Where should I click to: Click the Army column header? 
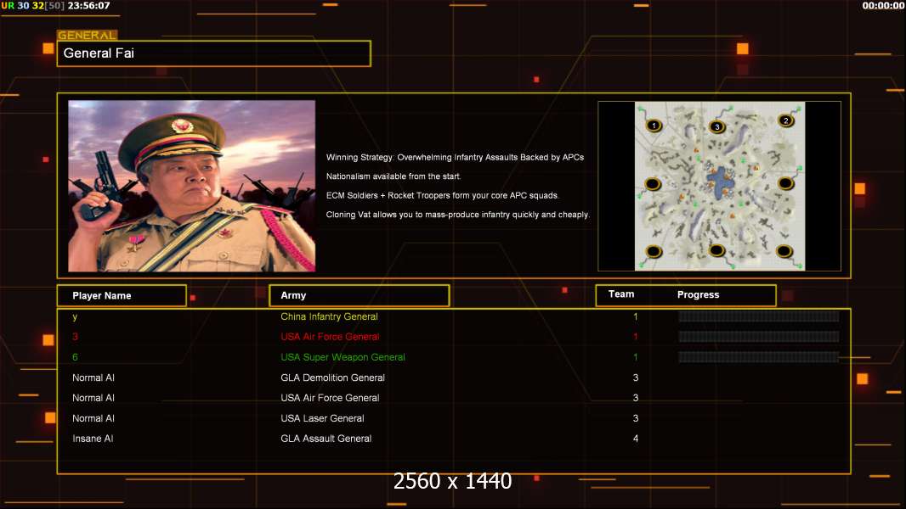coord(360,295)
